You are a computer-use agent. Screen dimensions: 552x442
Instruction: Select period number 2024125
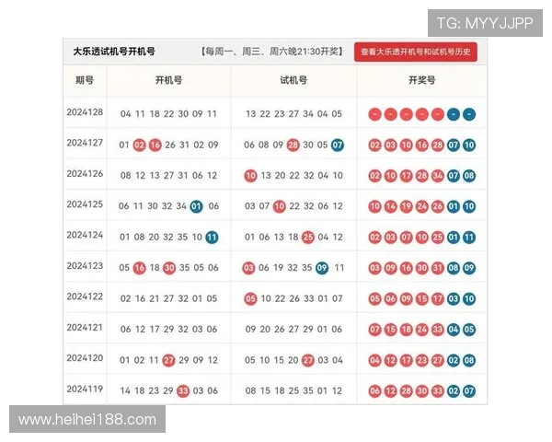85,204
